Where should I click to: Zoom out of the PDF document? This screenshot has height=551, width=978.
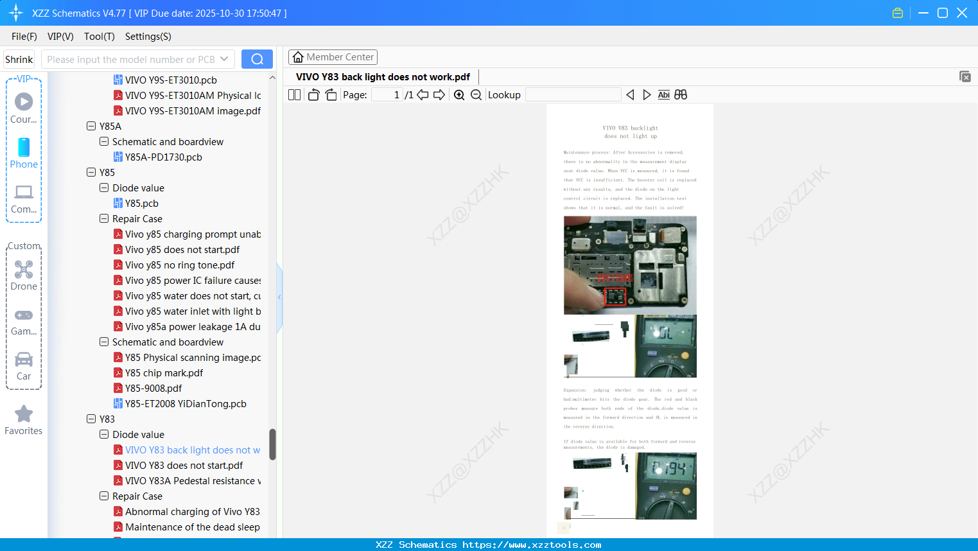click(476, 95)
